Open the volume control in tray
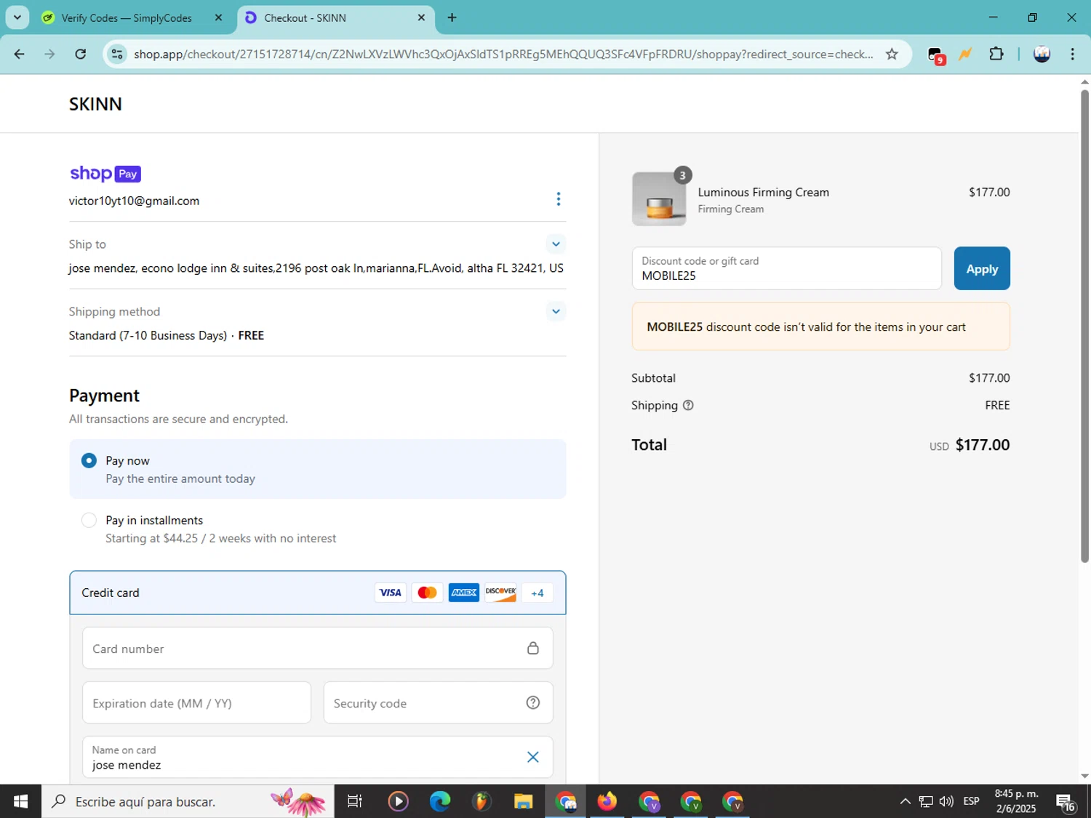The image size is (1091, 818). click(x=946, y=801)
